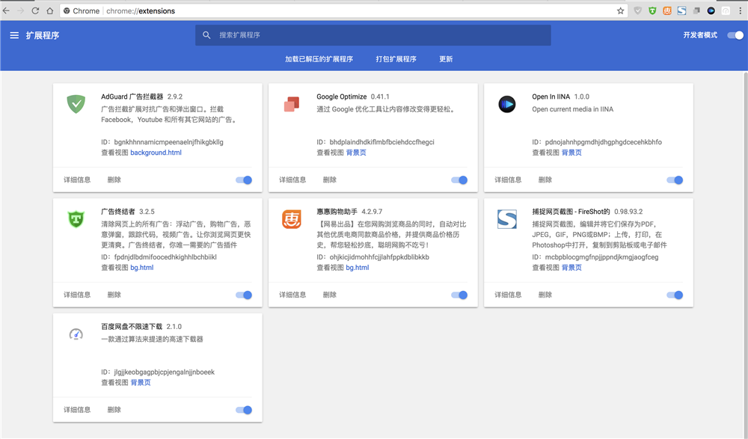Click the page vertical scrollbar
Image resolution: width=748 pixels, height=439 pixels.
pos(746,255)
